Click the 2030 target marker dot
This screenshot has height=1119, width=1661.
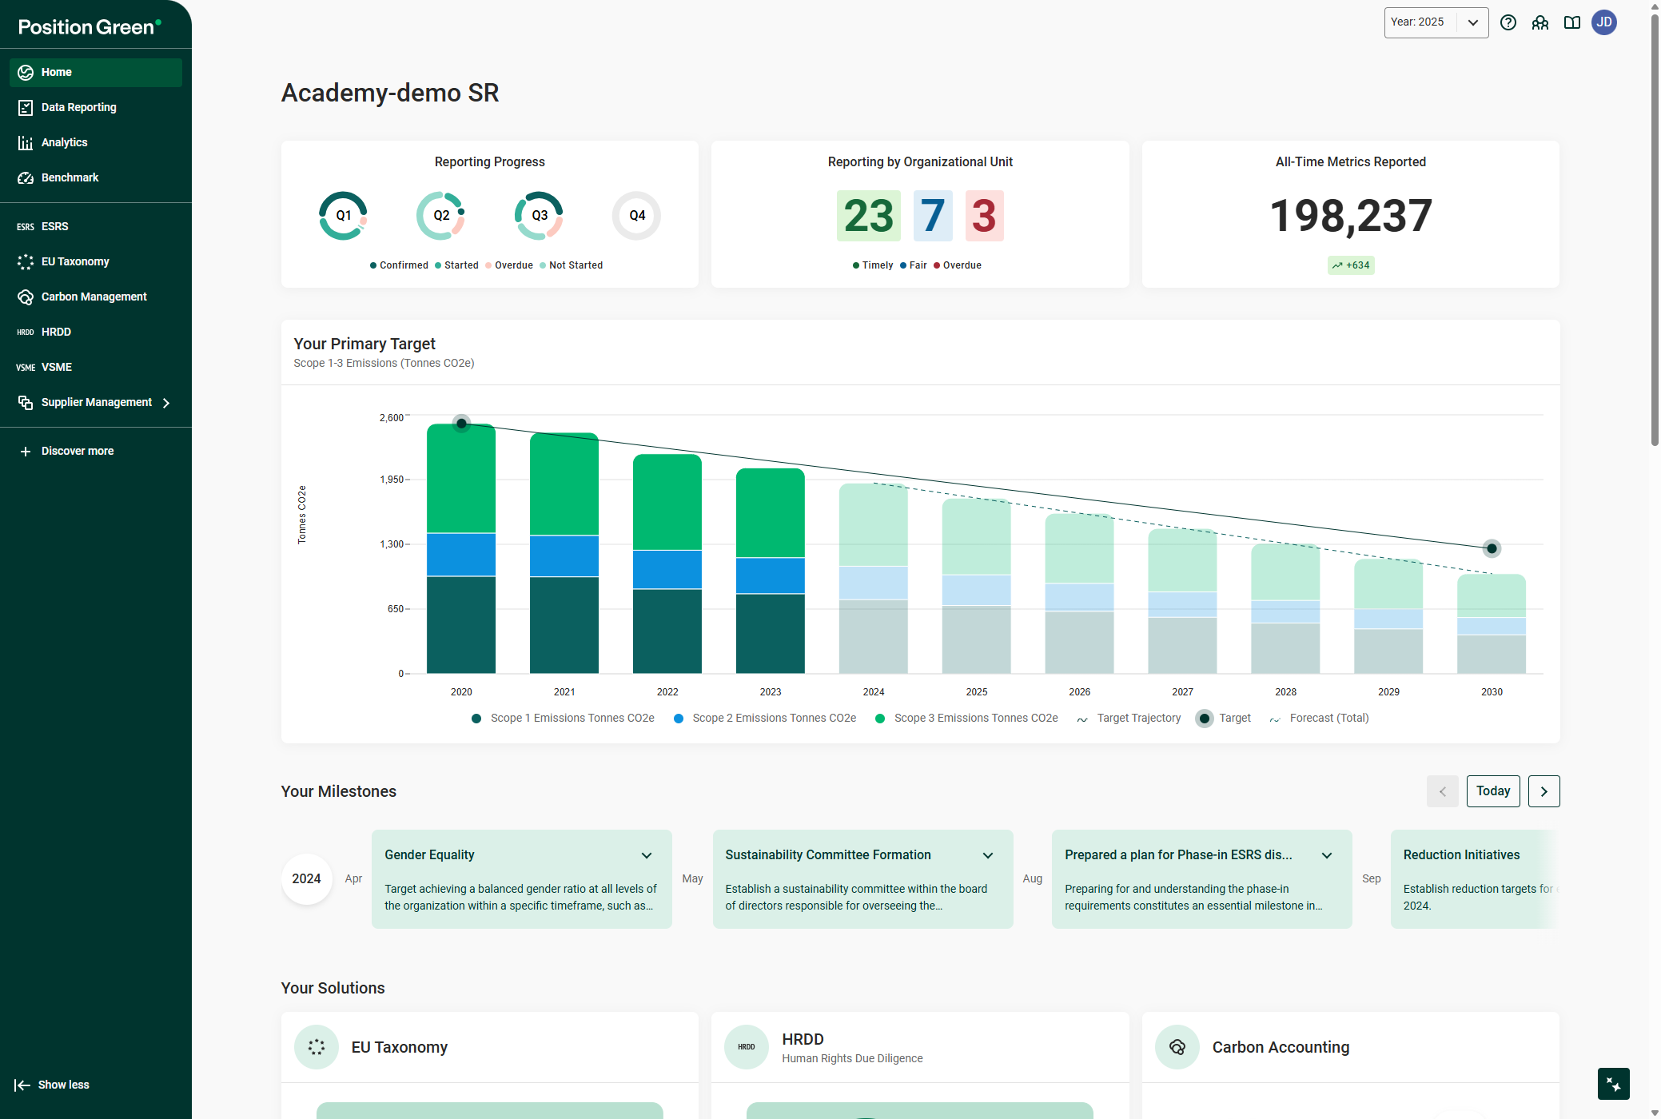click(1491, 548)
